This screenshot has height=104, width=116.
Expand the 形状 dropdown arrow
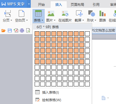tap(95, 20)
